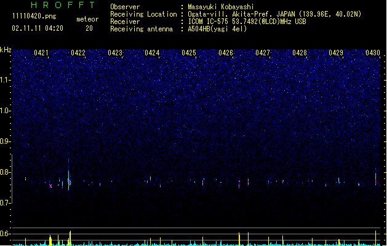
Task: Click the meteor echo at 0430 on the spectrogram
Action: (x=376, y=178)
